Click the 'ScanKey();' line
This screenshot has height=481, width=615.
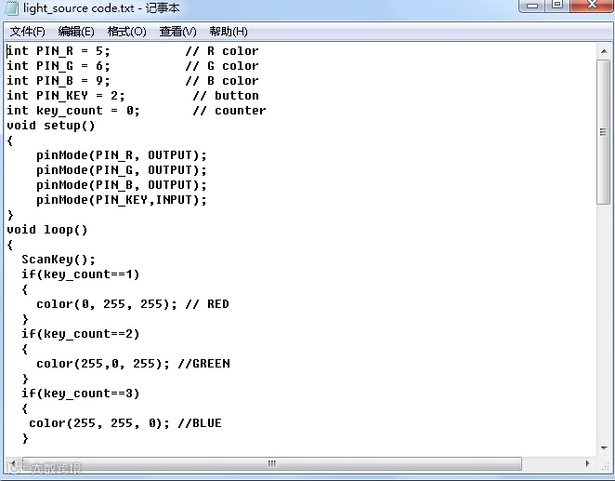[x=59, y=260]
